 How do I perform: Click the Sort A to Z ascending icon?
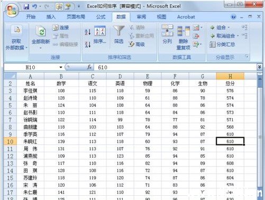click(x=88, y=32)
